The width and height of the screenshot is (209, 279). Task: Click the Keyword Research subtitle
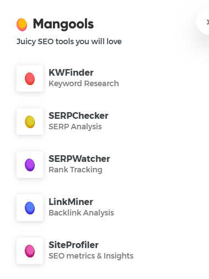[84, 83]
